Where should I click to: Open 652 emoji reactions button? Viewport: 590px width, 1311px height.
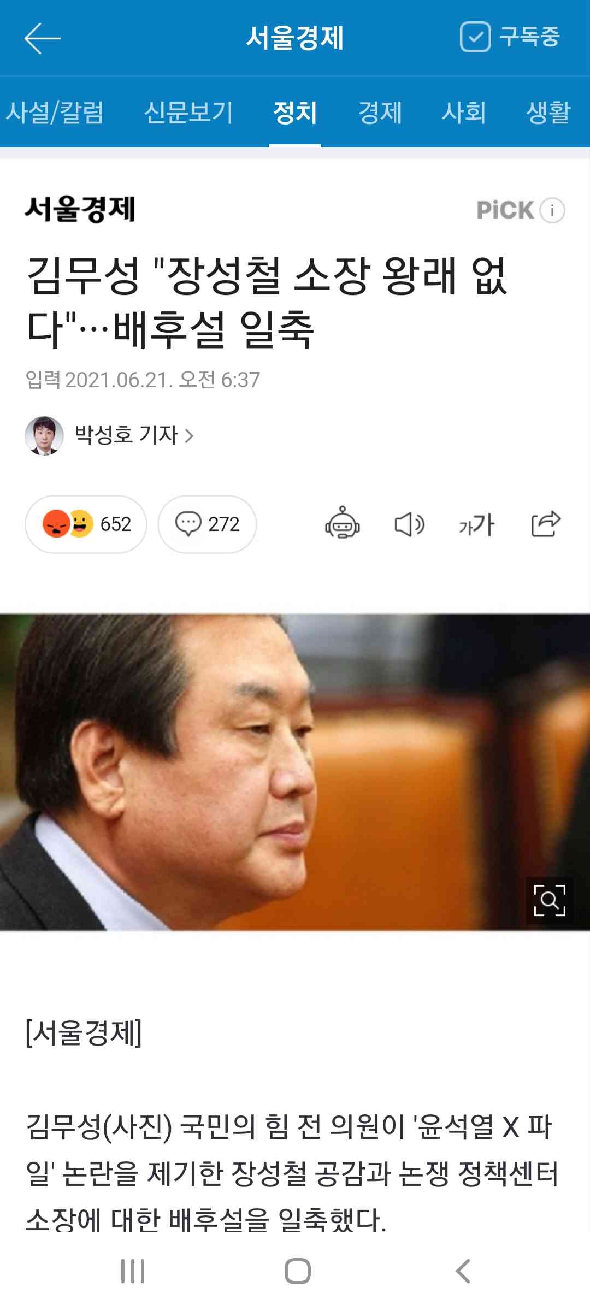pyautogui.click(x=86, y=524)
